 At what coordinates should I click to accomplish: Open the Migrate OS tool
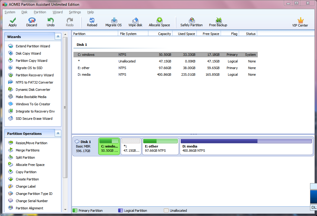pos(113,22)
